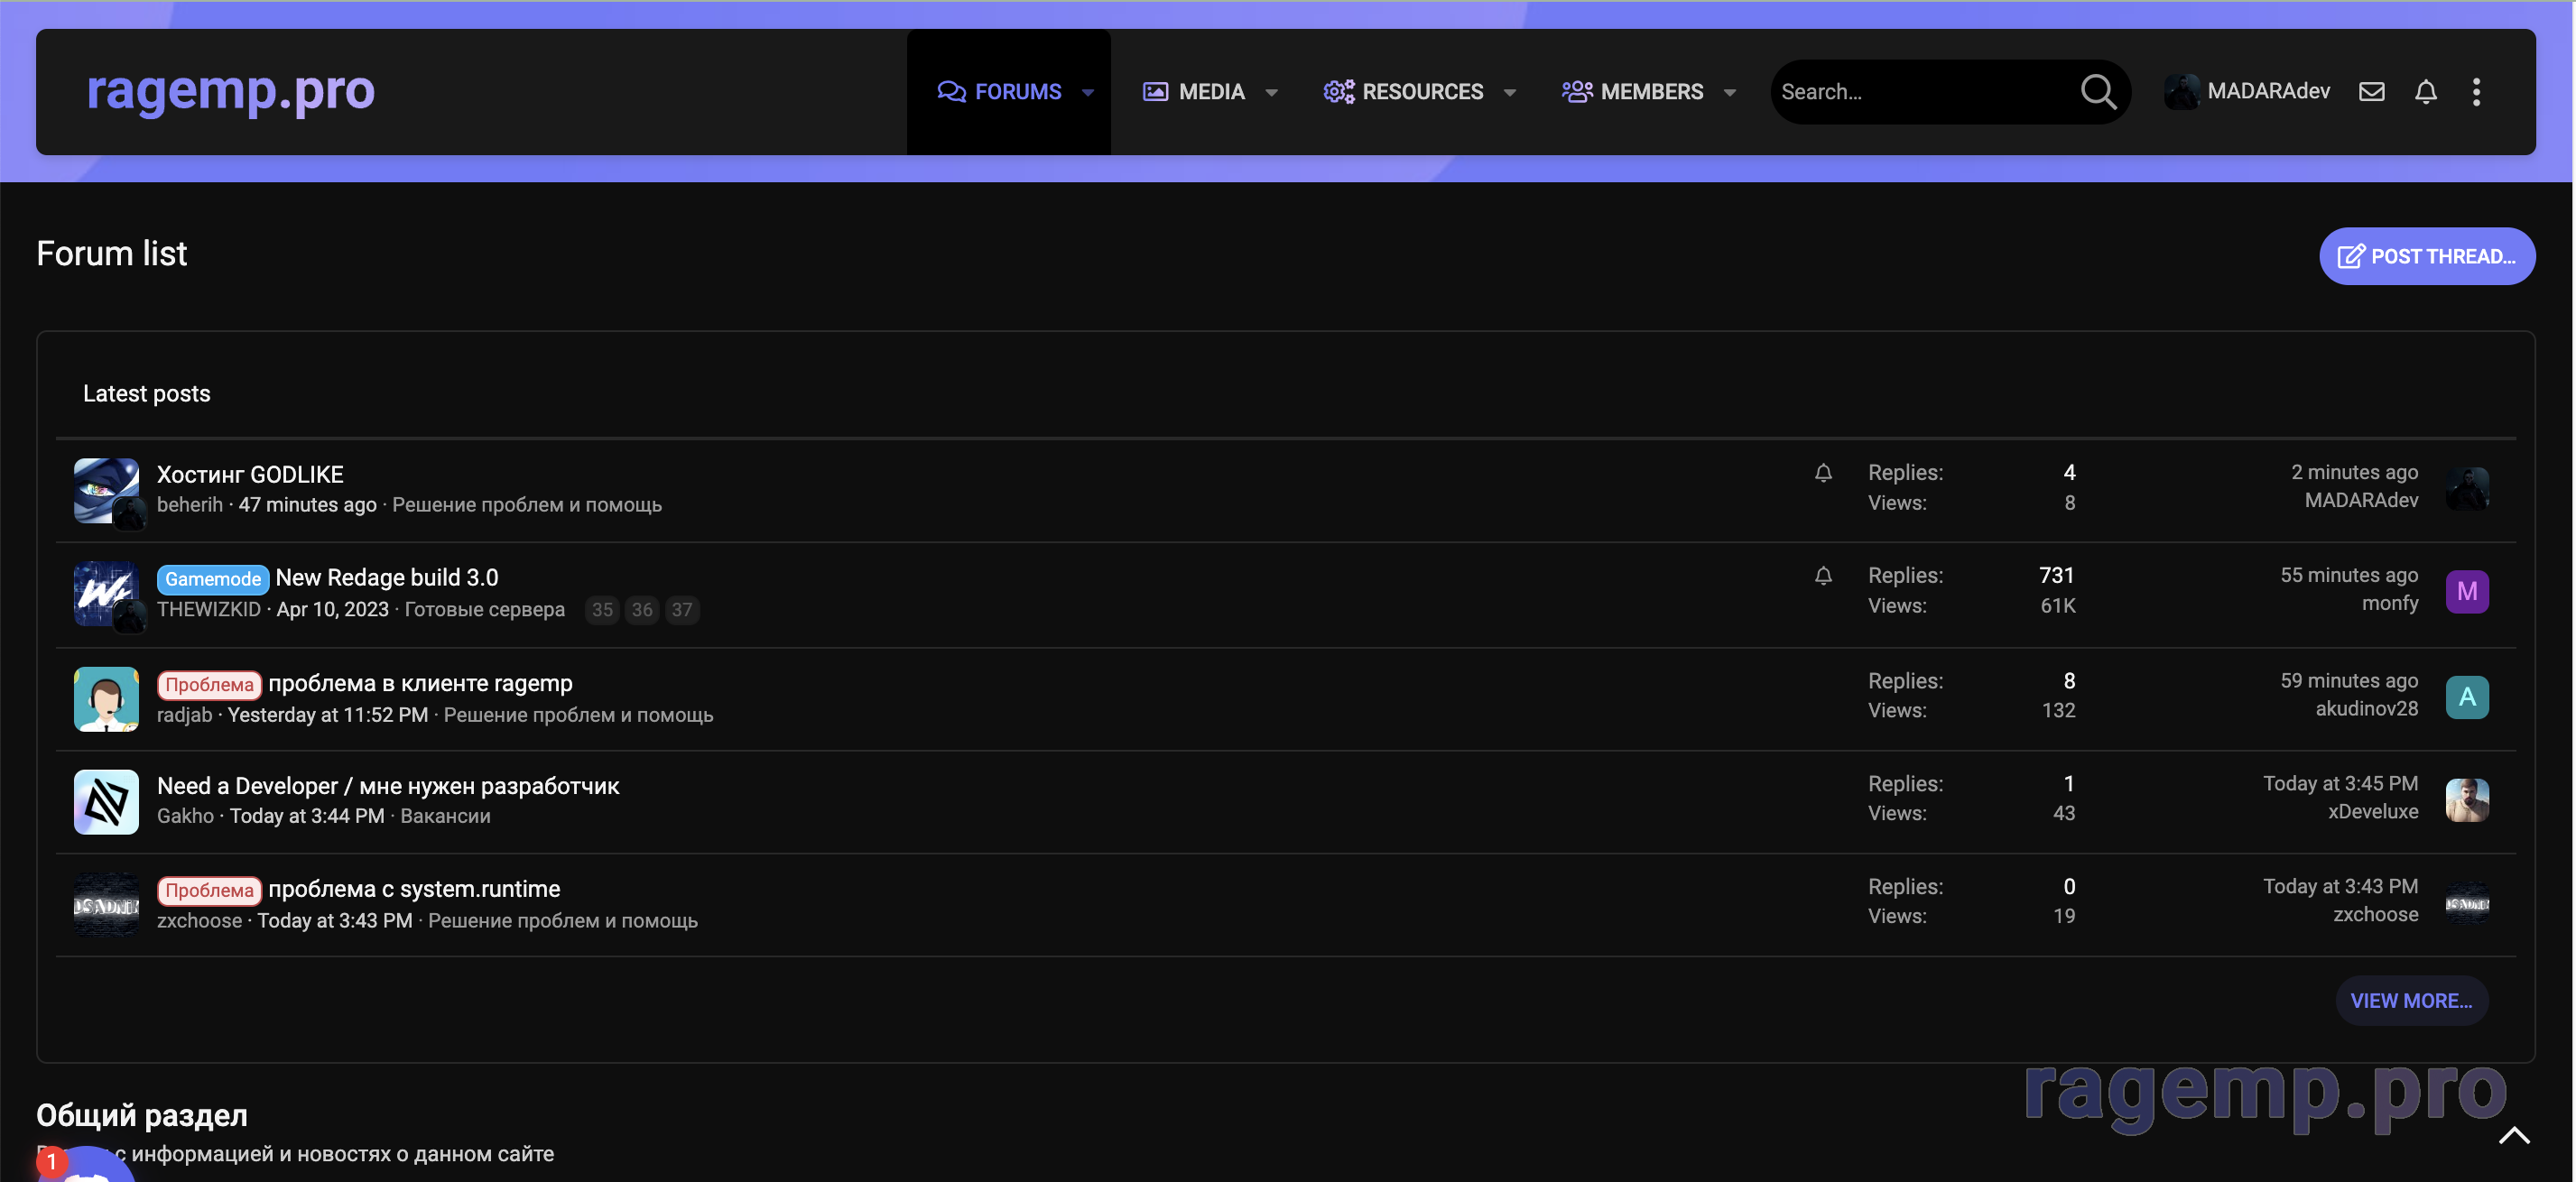Click Проблема prefix on system.runtime thread
The height and width of the screenshot is (1182, 2576).
[209, 891]
